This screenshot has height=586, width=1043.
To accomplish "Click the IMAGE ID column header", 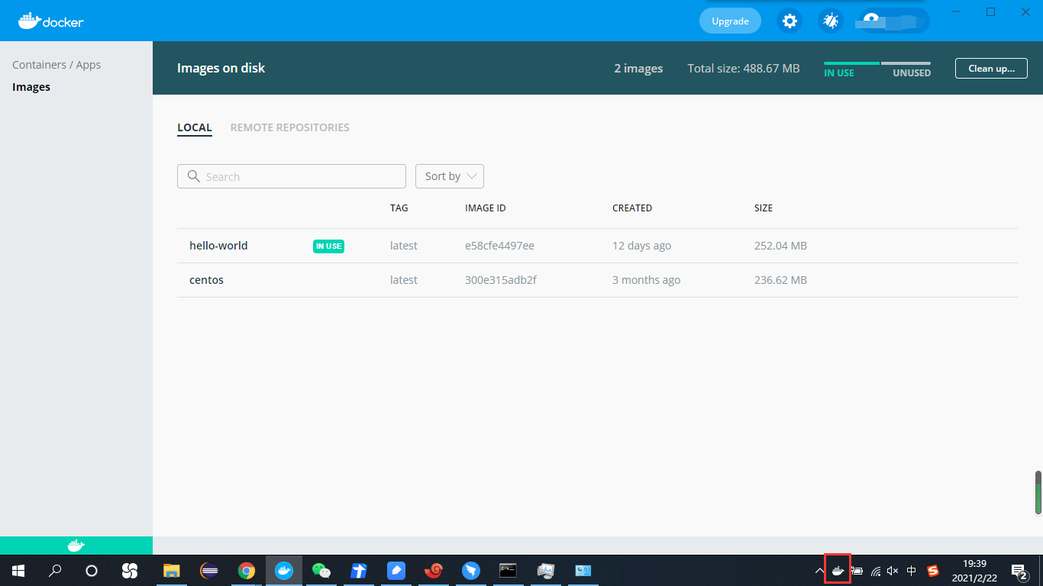I will 486,208.
